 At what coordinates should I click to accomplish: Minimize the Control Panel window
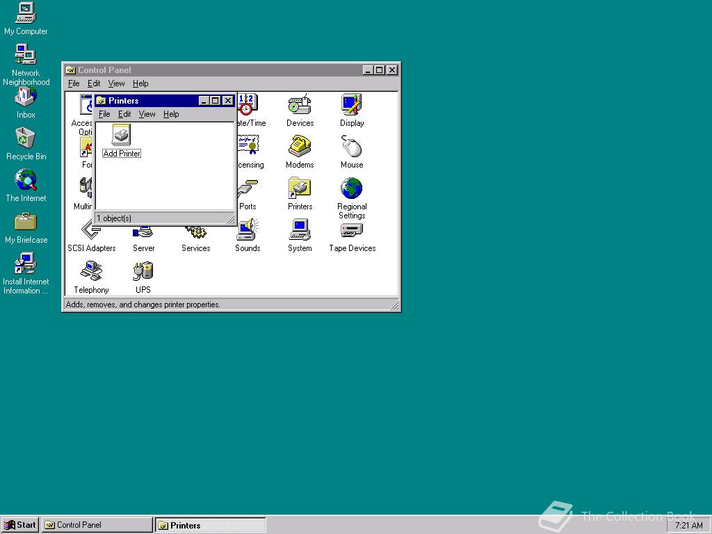click(x=368, y=70)
